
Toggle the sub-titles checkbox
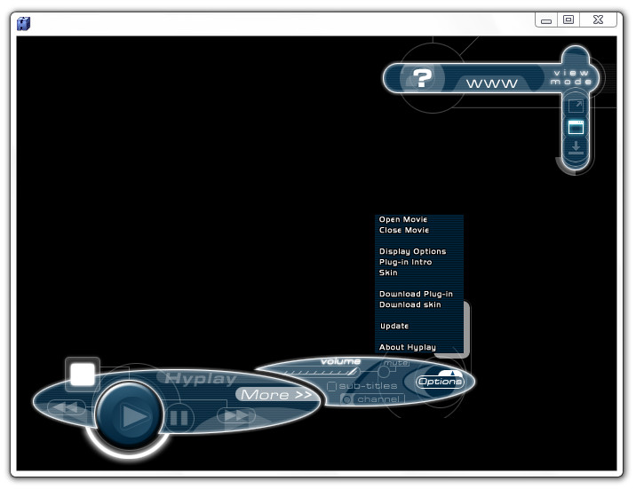[331, 386]
